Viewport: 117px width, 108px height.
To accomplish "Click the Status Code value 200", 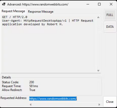I will 31,82.
